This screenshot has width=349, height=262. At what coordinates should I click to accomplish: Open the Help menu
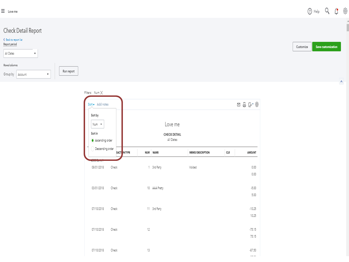313,11
